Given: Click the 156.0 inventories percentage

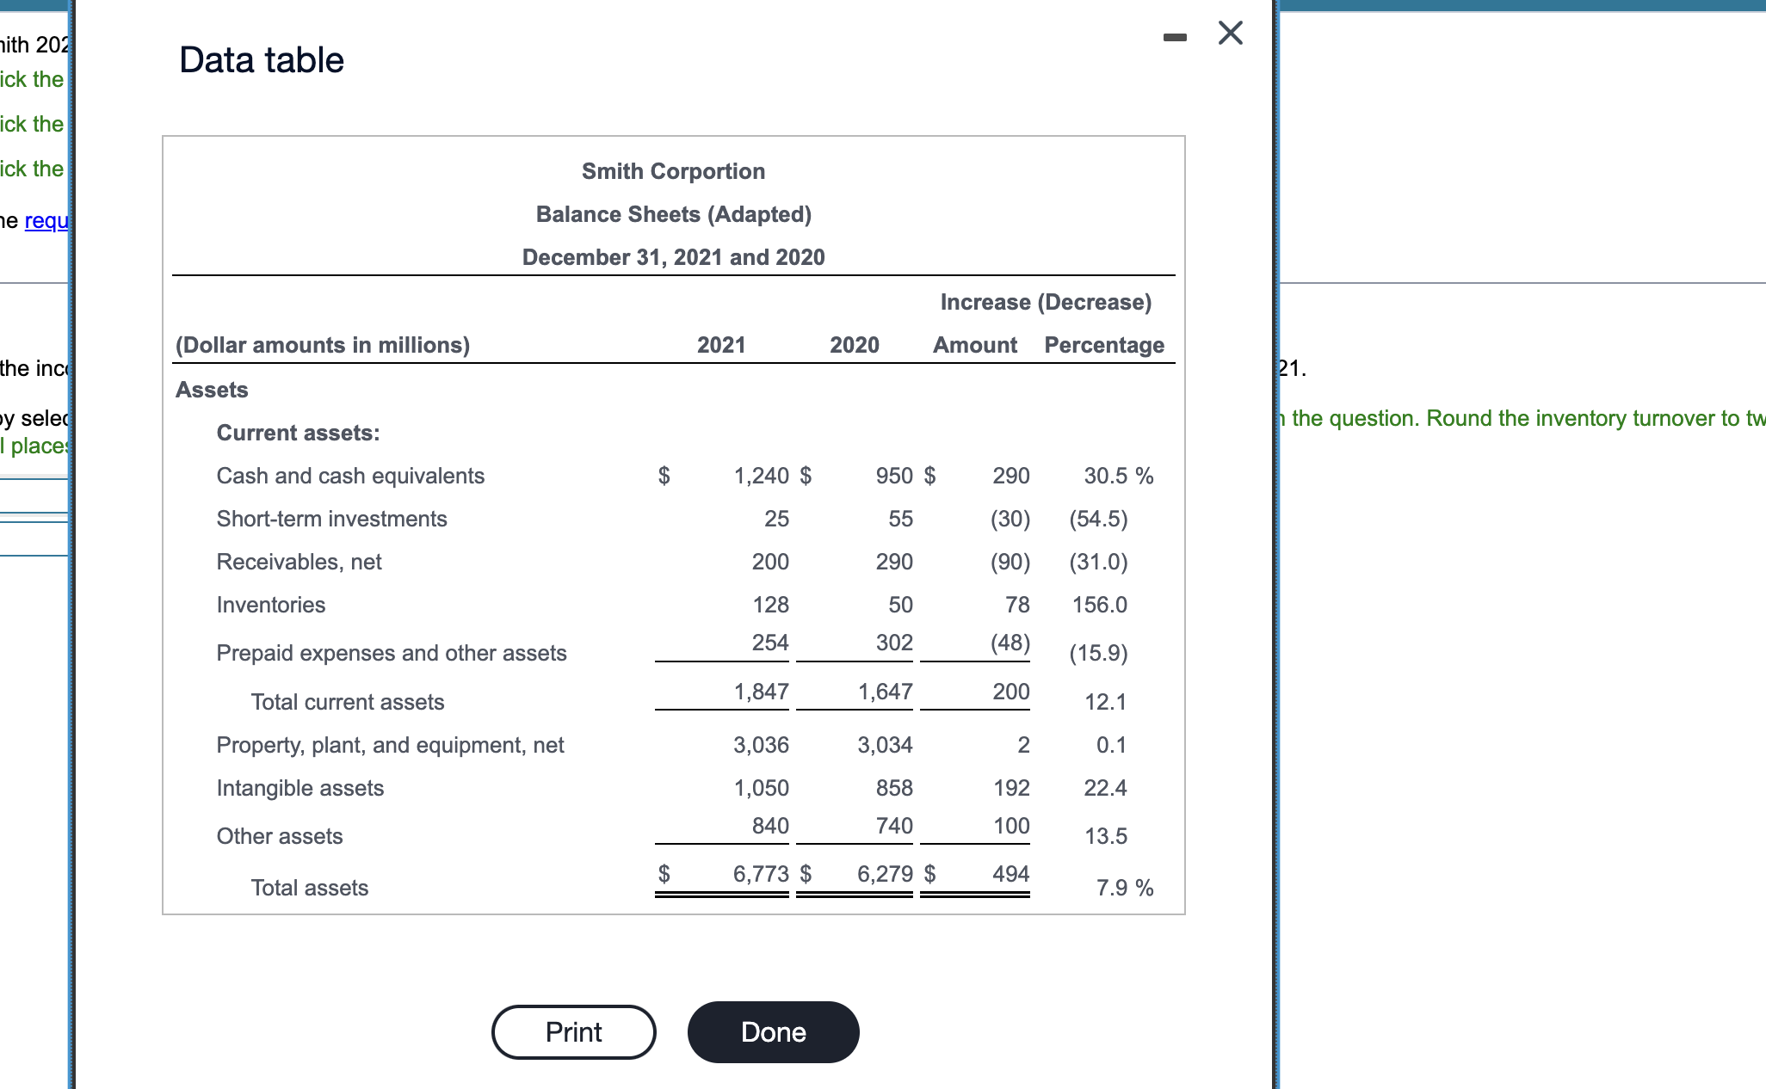Looking at the screenshot, I should tap(1099, 605).
